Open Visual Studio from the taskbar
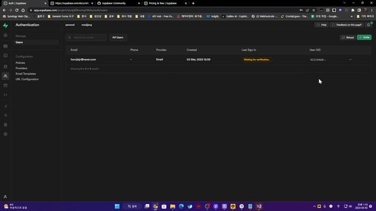 pos(258,206)
